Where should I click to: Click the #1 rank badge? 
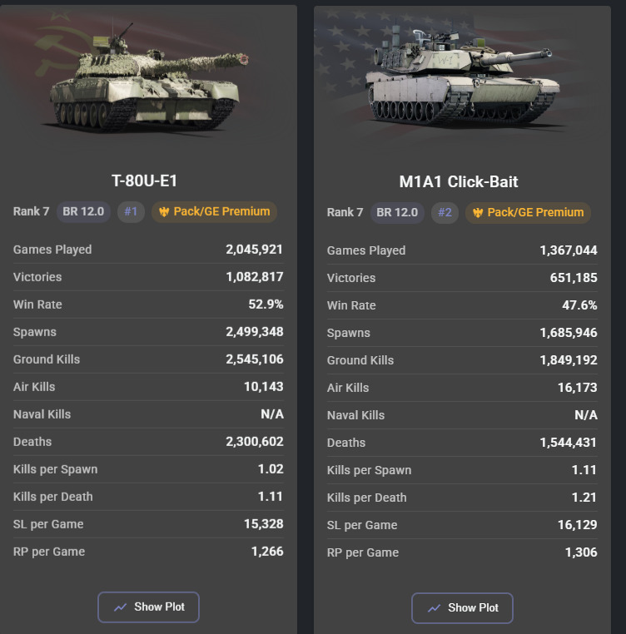131,211
